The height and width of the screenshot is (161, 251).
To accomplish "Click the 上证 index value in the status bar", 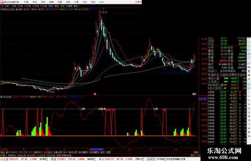I will coord(14,159).
